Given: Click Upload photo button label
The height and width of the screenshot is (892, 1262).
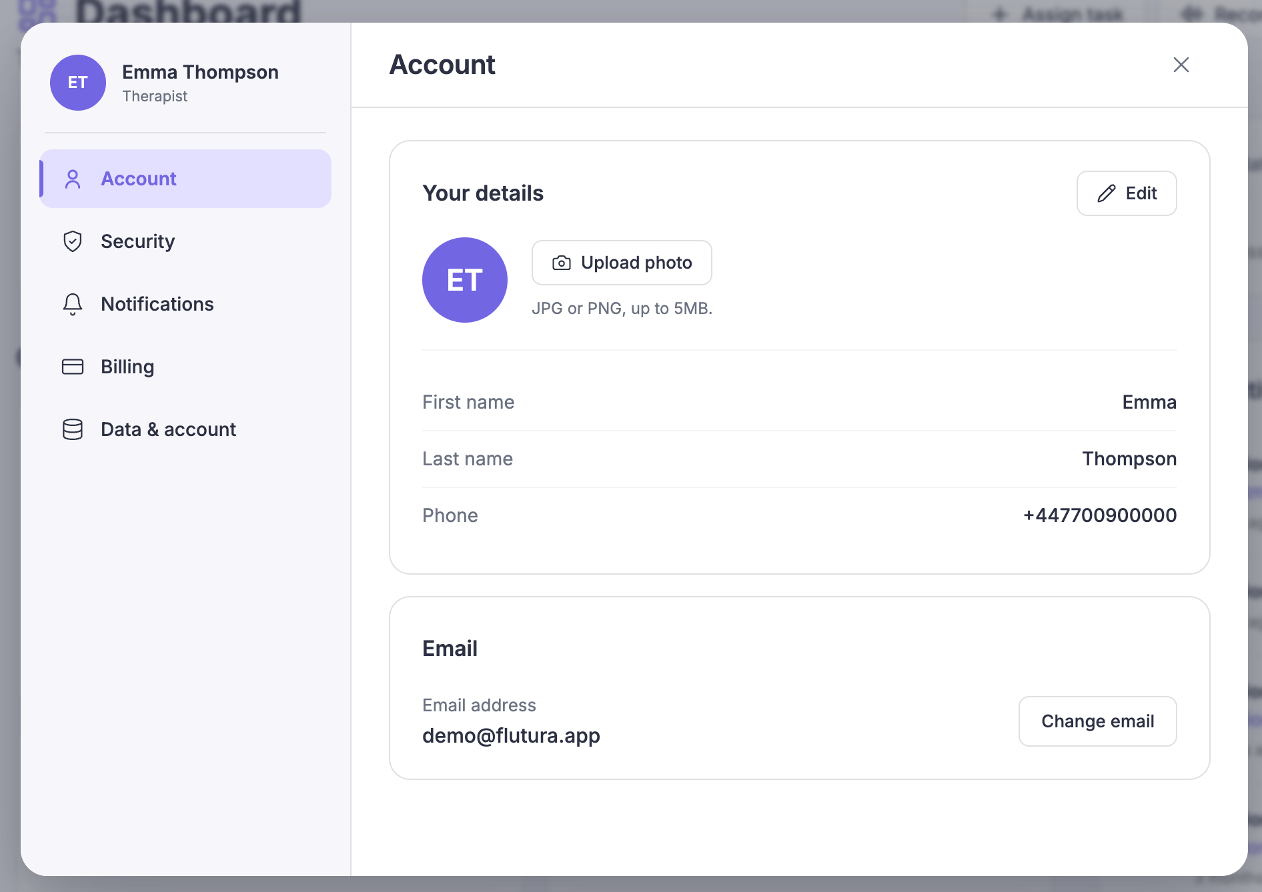Looking at the screenshot, I should point(636,263).
